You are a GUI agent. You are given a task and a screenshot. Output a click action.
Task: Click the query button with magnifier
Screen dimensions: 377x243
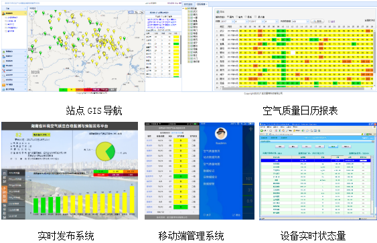pyautogui.click(x=317, y=21)
